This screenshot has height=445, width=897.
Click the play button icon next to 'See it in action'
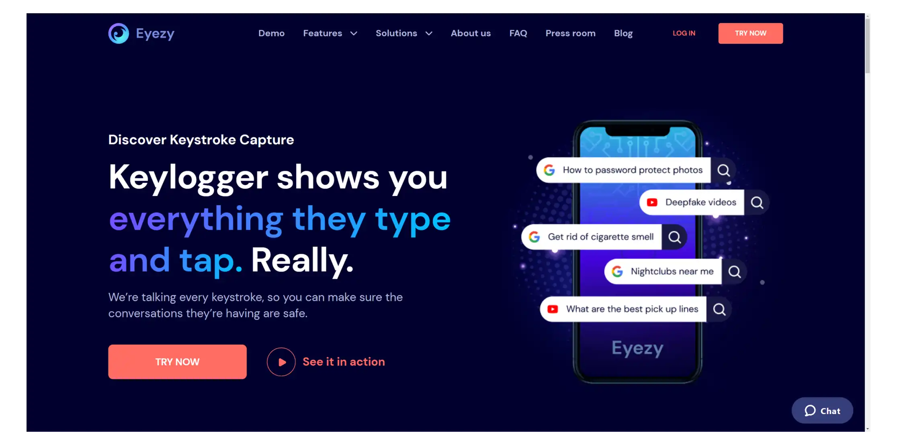[281, 361]
